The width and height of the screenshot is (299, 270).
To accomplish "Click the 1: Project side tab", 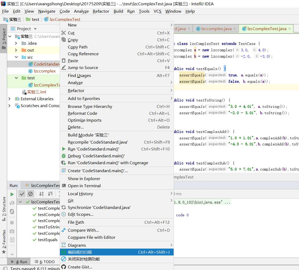I will coord(4,38).
